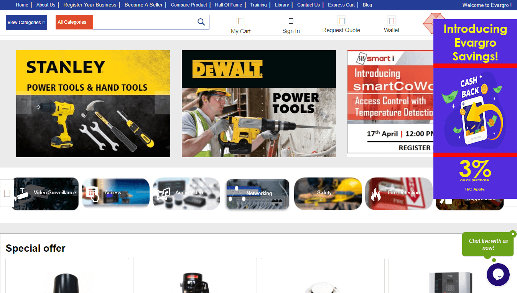517x293 pixels.
Task: Click the Chat live with us now bubble
Action: pyautogui.click(x=488, y=244)
